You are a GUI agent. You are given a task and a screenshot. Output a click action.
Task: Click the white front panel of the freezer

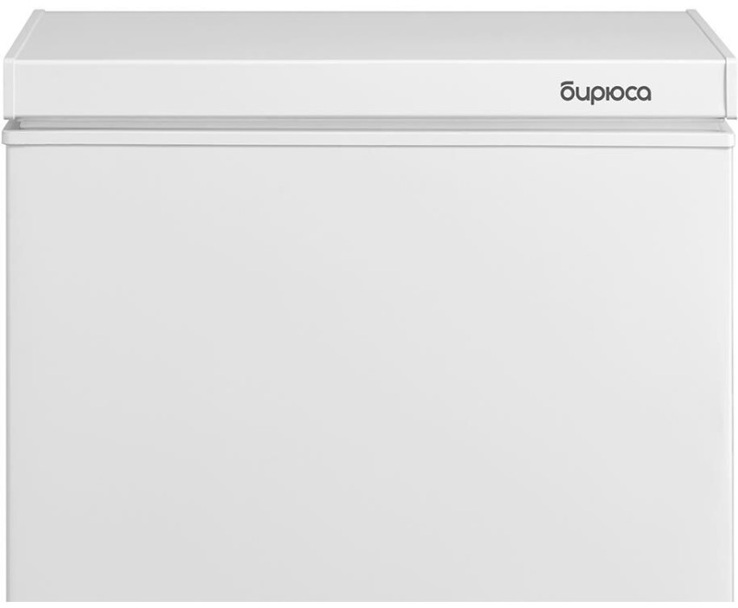[370, 372]
